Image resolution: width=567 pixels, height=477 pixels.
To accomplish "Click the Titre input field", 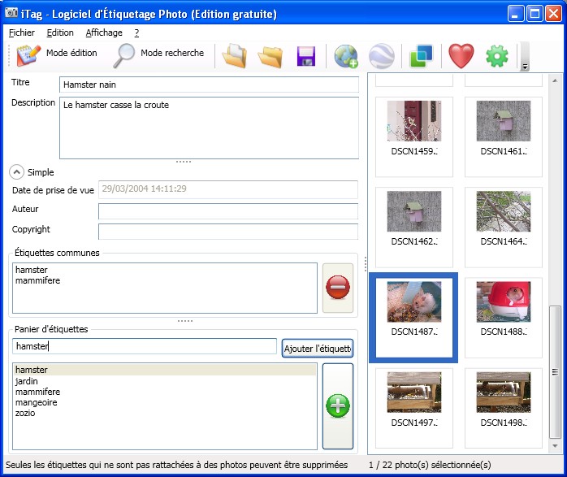I will pyautogui.click(x=209, y=85).
